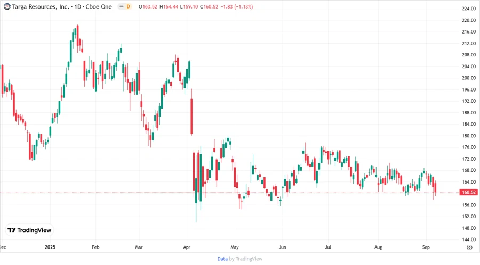The height and width of the screenshot is (265, 480).
Task: Click the 144.00 price axis label
Action: tap(469, 239)
